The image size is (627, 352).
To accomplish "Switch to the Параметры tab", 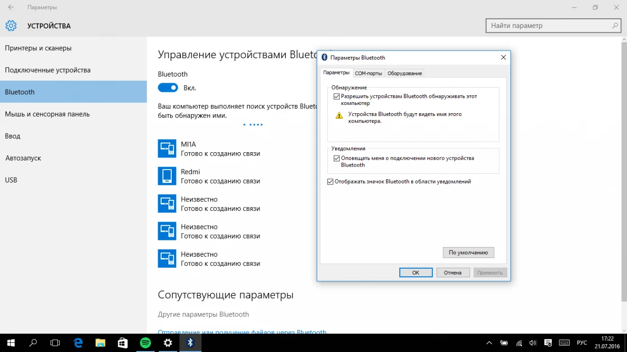I will coord(336,73).
